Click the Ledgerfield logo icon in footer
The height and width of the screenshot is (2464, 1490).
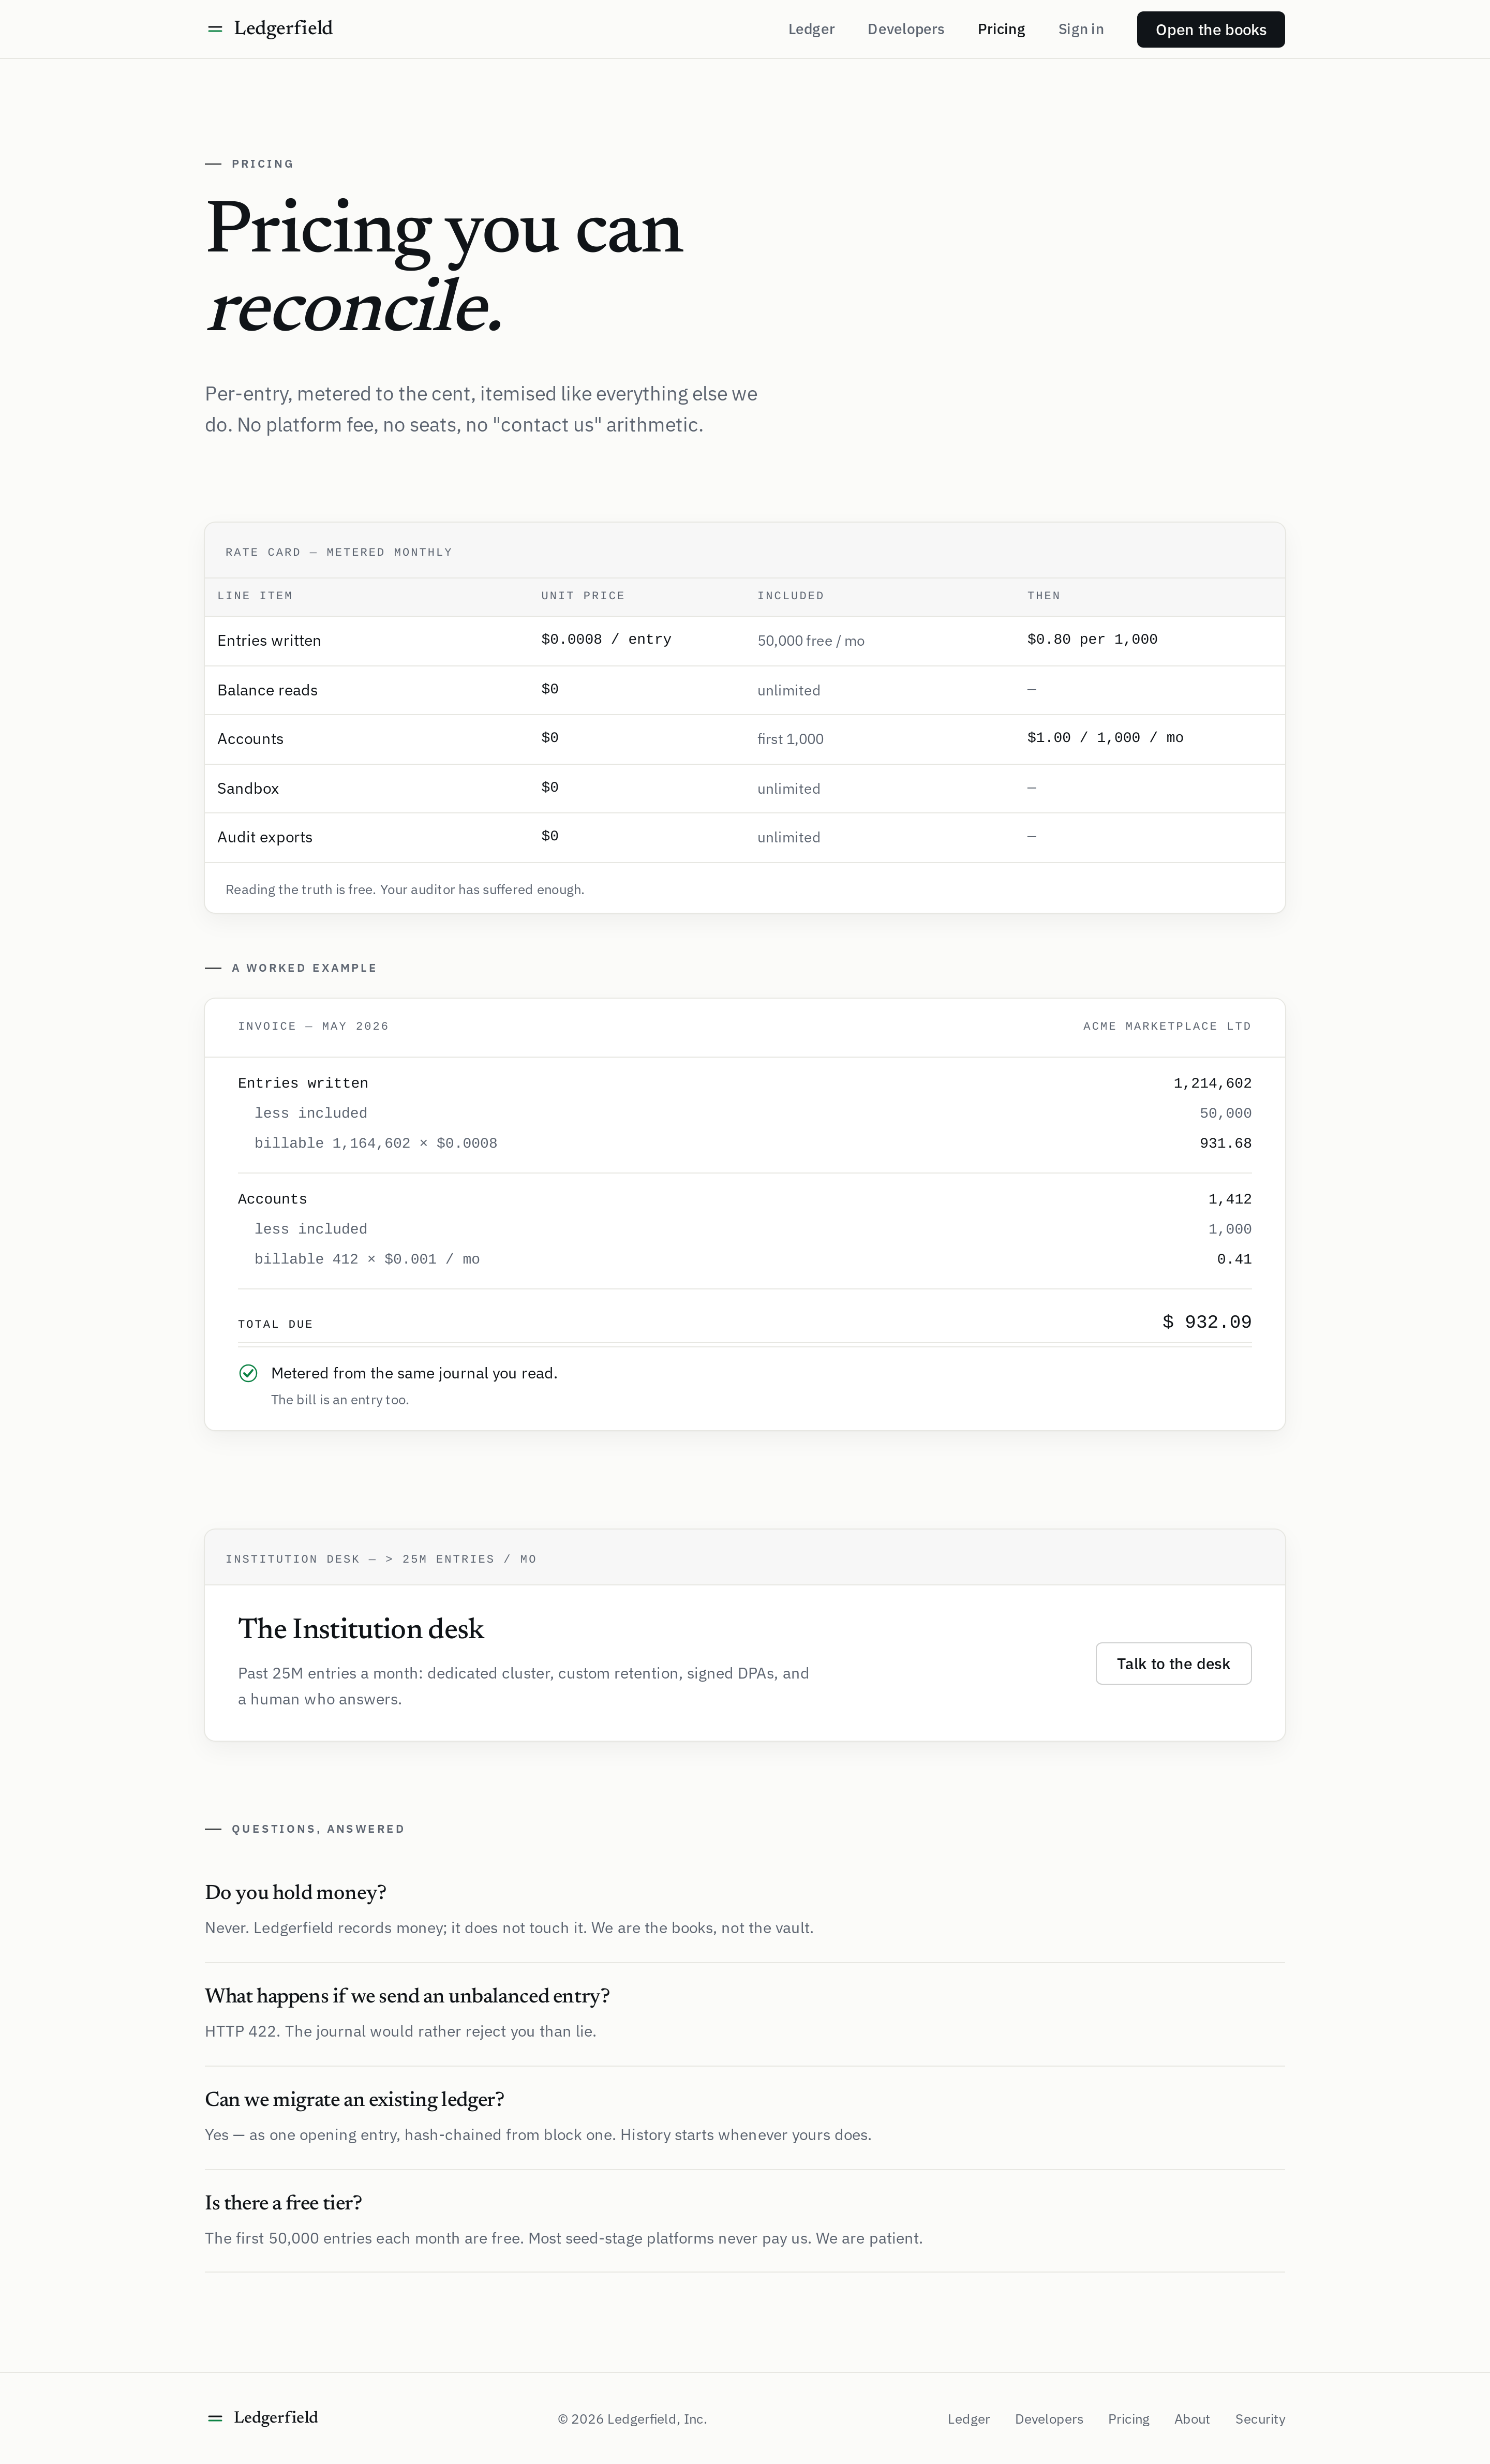pos(214,2418)
